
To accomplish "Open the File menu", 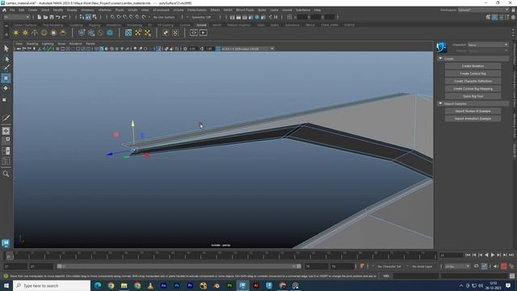I will [x=12, y=10].
